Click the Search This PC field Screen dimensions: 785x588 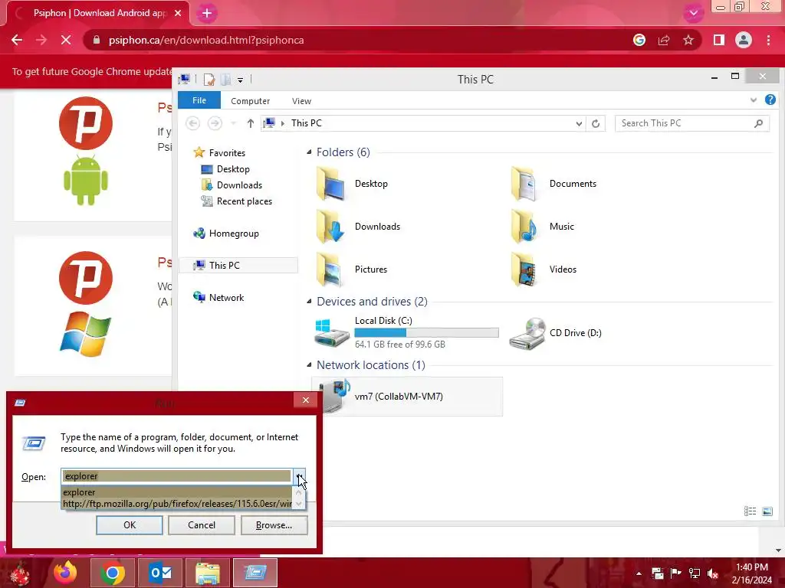691,123
